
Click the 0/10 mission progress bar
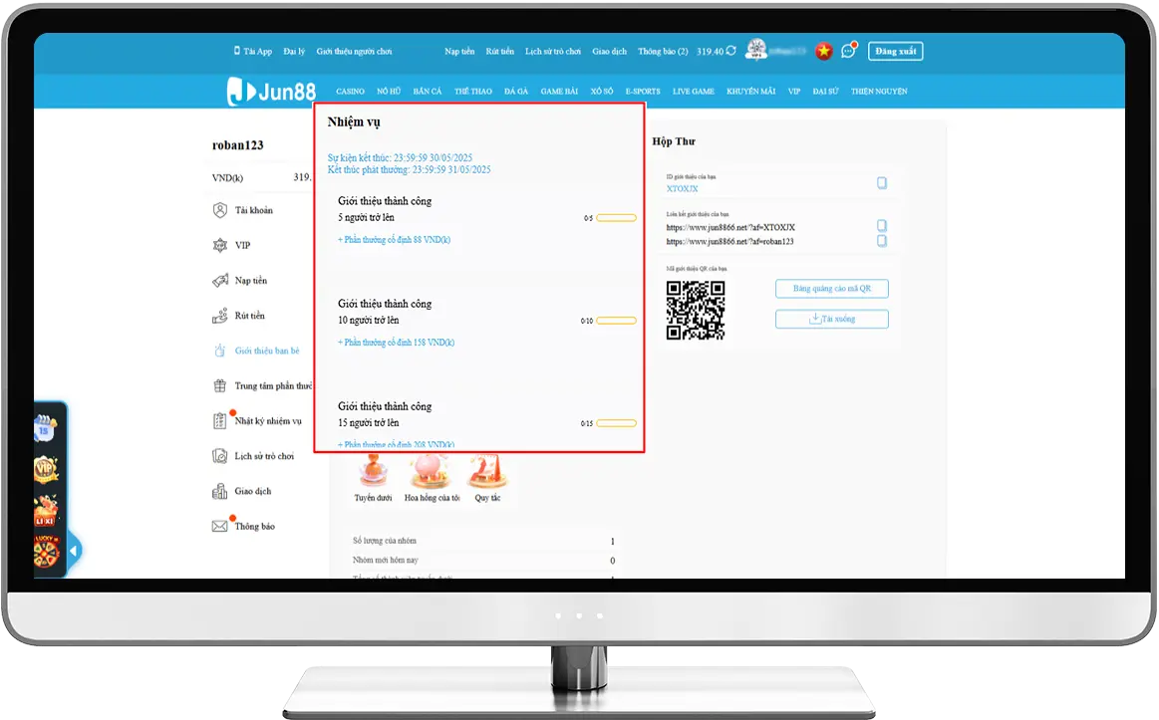[617, 321]
